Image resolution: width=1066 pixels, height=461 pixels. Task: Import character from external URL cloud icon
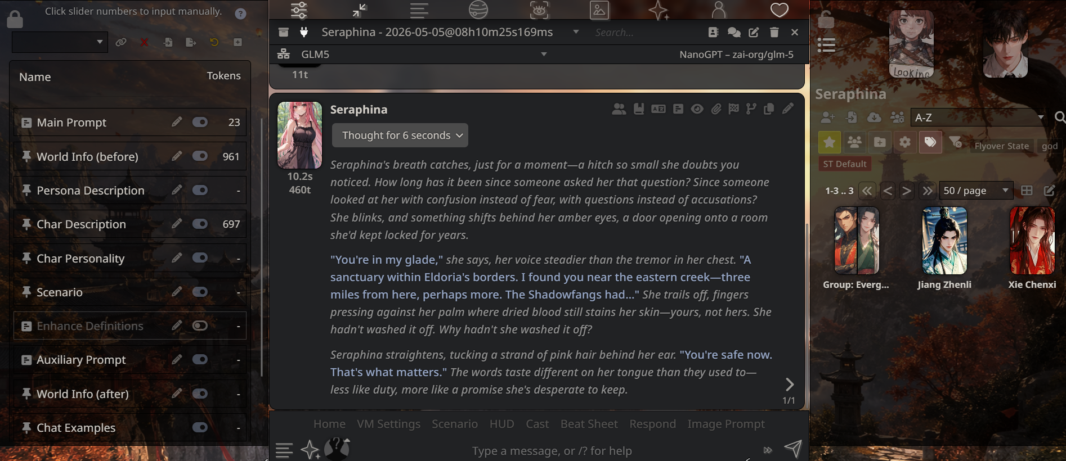[x=874, y=117]
